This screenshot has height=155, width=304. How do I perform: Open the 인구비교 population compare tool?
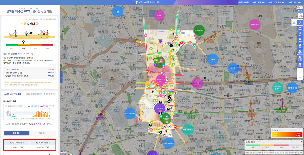click(294, 23)
